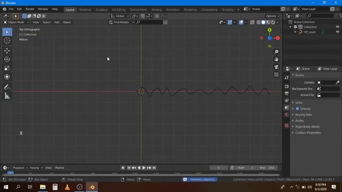Switch to UV Editing workspace tab

click(119, 10)
